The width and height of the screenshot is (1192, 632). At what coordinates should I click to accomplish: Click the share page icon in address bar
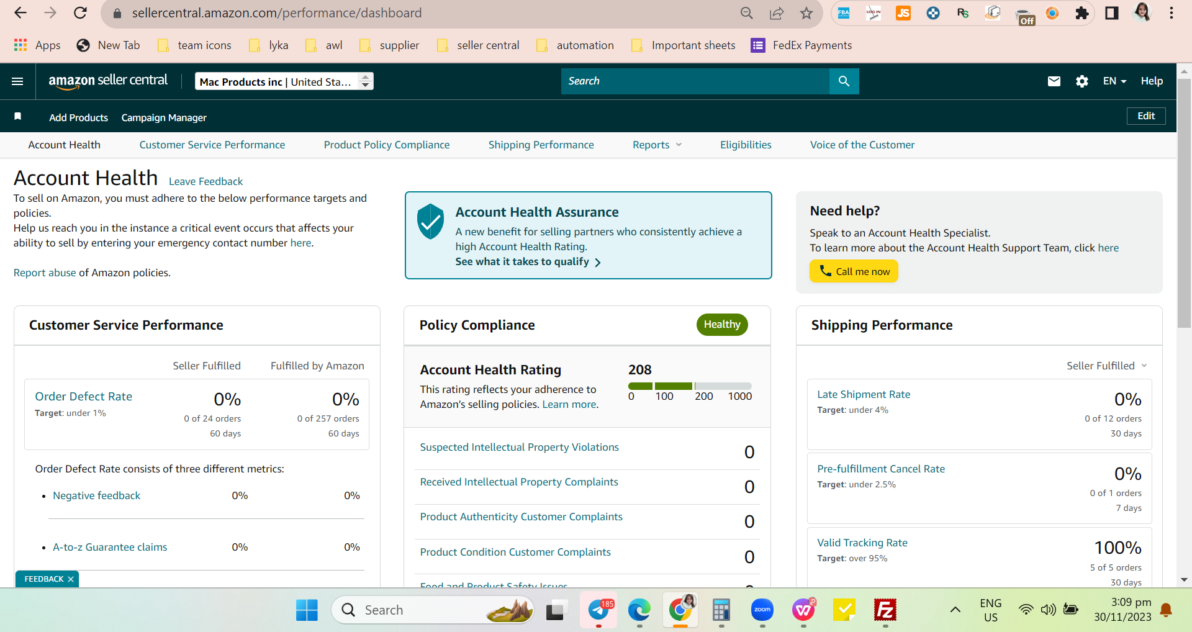[x=777, y=13]
